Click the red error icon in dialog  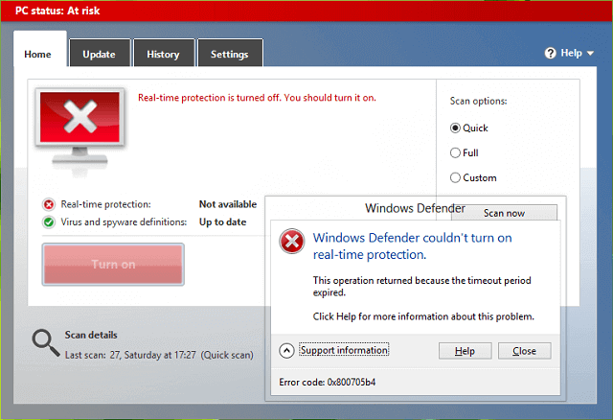[290, 242]
